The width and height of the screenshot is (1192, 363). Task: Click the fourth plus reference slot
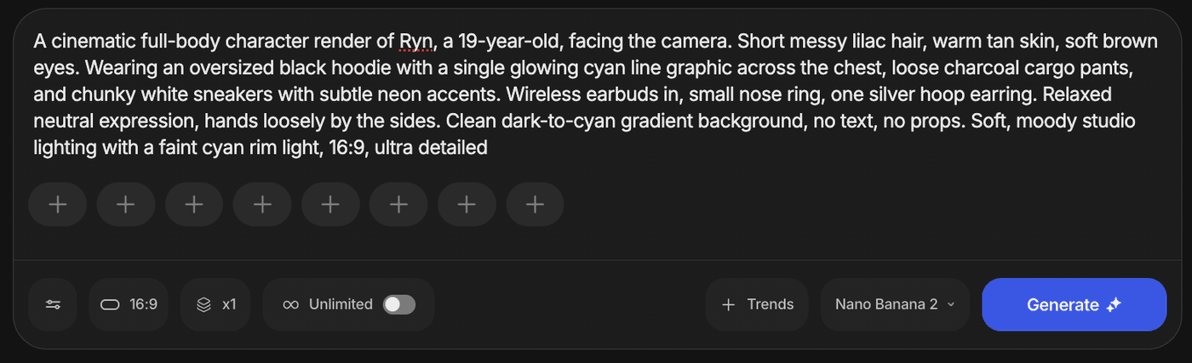(262, 204)
